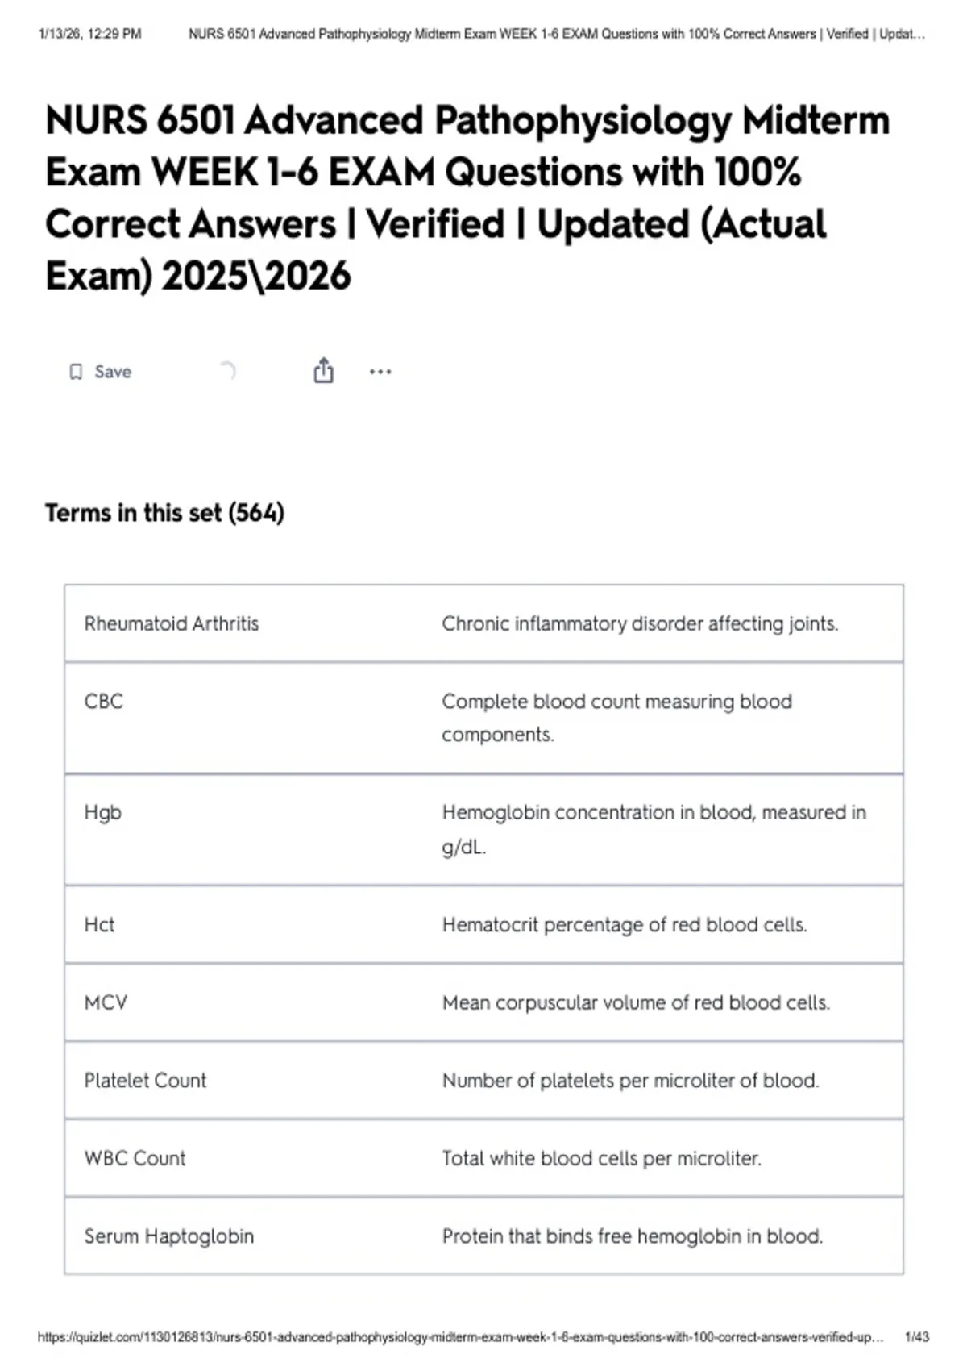Viewport: 967px width, 1371px height.
Task: Click the Platelet Count term
Action: coord(145,1081)
